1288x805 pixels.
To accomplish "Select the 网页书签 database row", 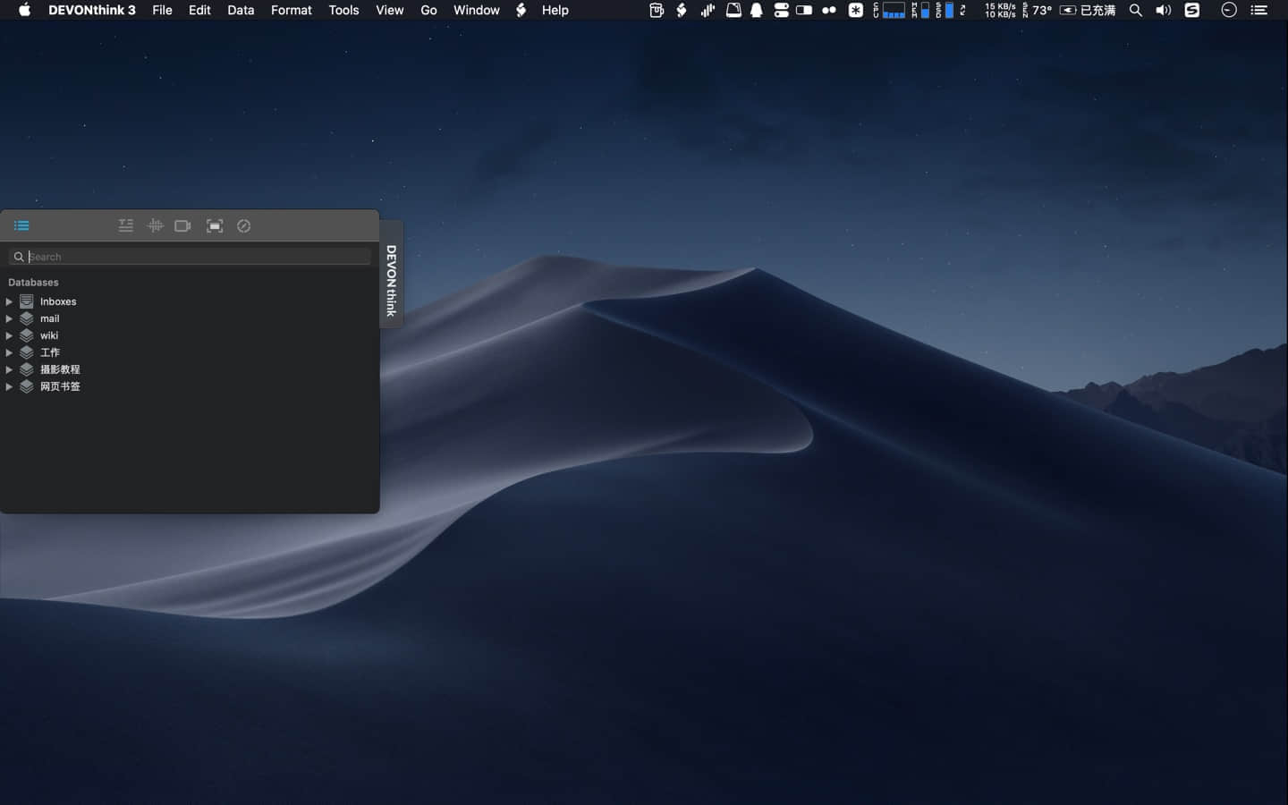I will [x=190, y=386].
